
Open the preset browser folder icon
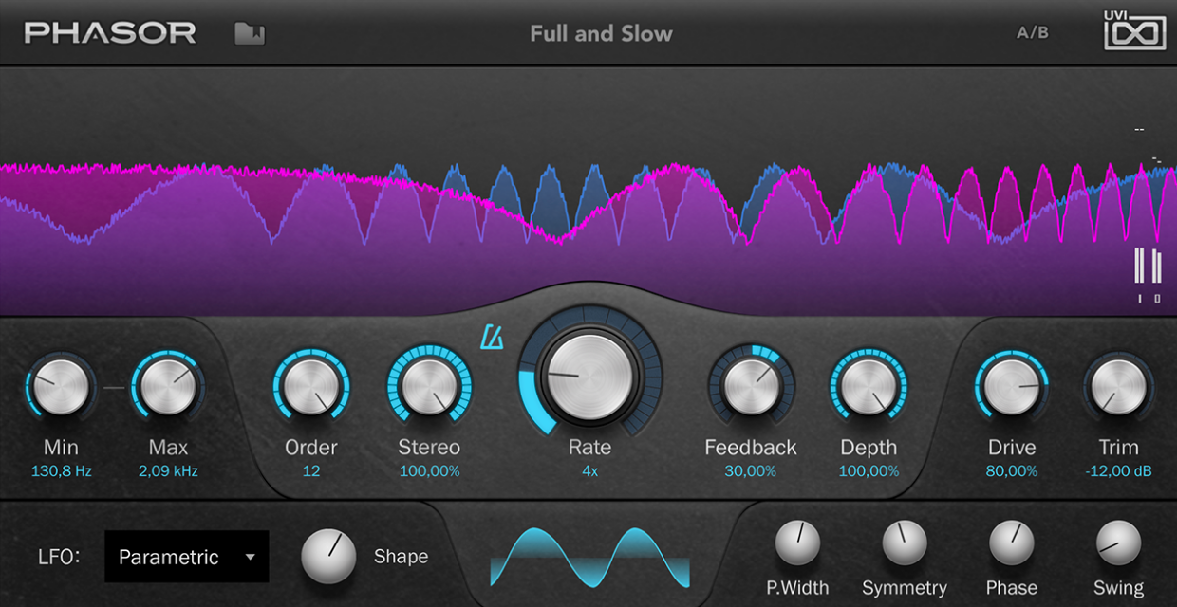click(x=250, y=34)
